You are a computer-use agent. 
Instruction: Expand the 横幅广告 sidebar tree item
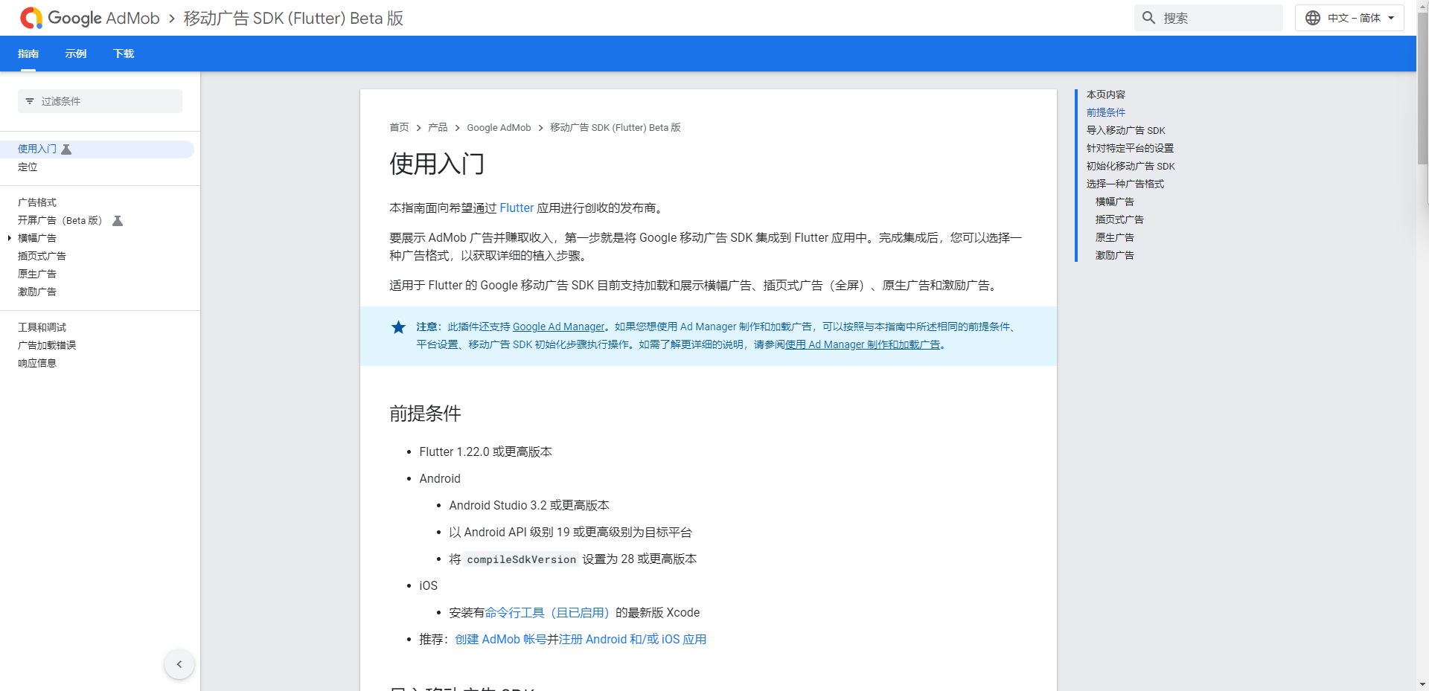coord(9,238)
